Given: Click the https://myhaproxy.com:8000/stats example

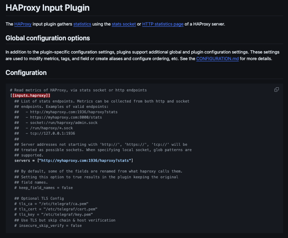Looking at the screenshot, I should coord(66,117).
